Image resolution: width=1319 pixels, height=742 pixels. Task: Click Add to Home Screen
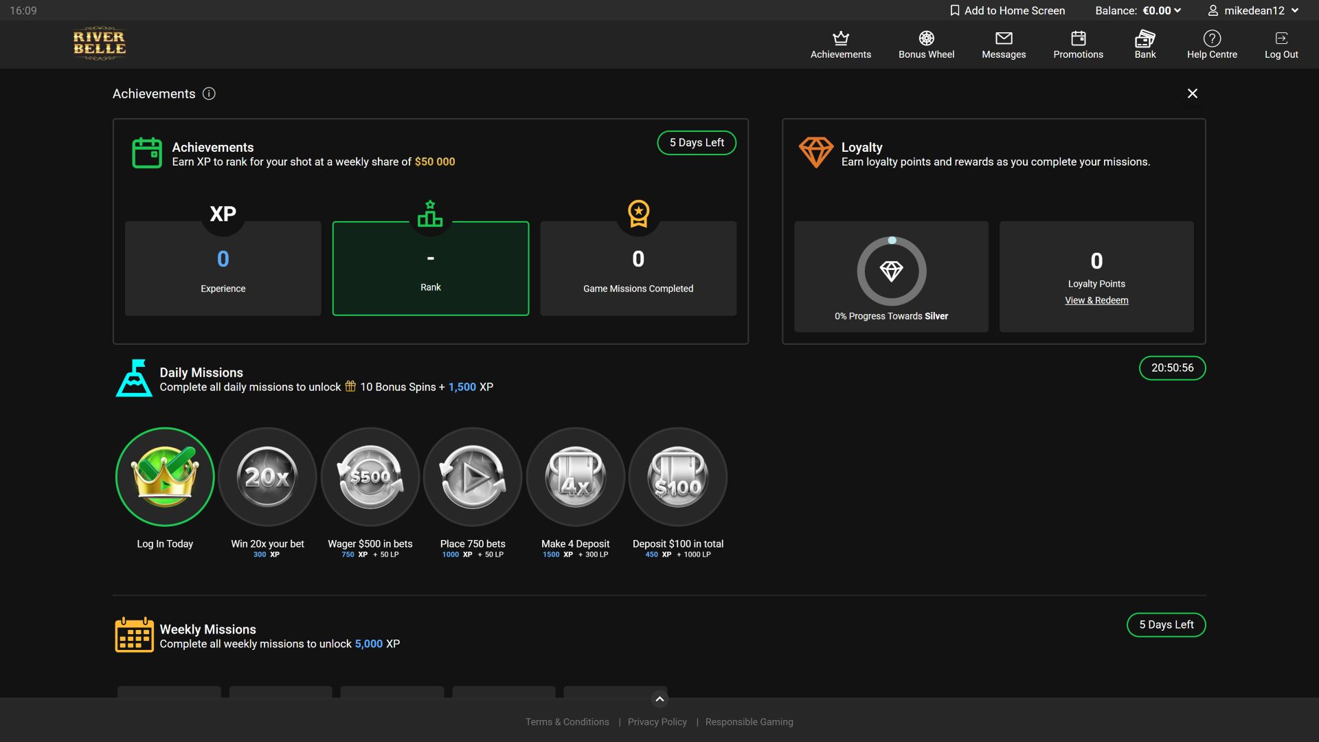pyautogui.click(x=1007, y=10)
